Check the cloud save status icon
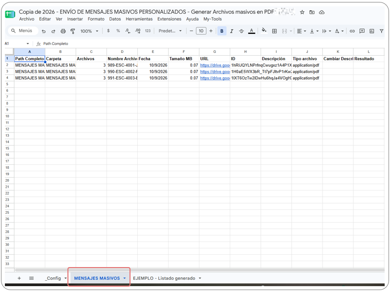Viewport: 391px width, 293px height. click(322, 12)
